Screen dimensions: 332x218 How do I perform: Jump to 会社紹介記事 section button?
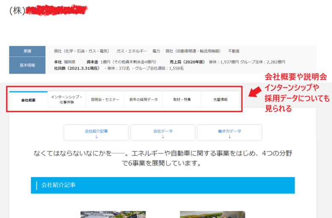click(96, 132)
